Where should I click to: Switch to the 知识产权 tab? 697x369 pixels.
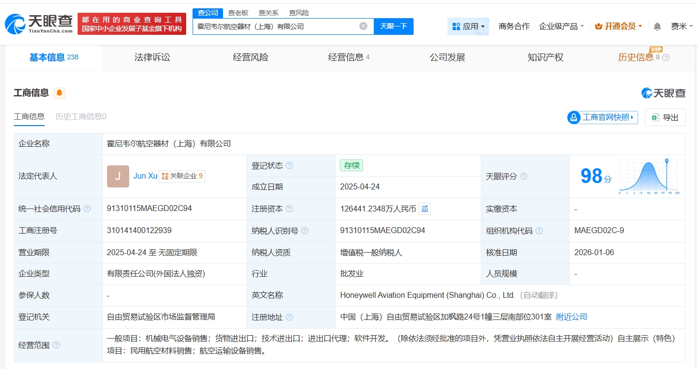click(x=545, y=57)
